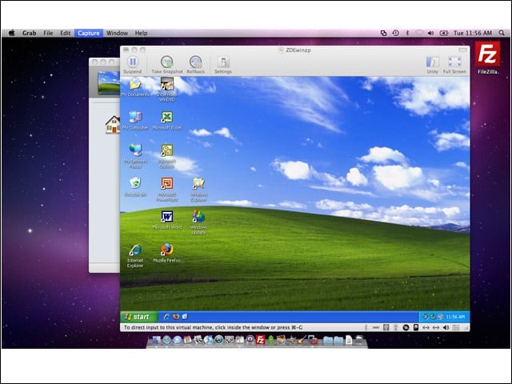512x384 pixels.
Task: Select Windows Explorer shortcut
Action: click(198, 190)
